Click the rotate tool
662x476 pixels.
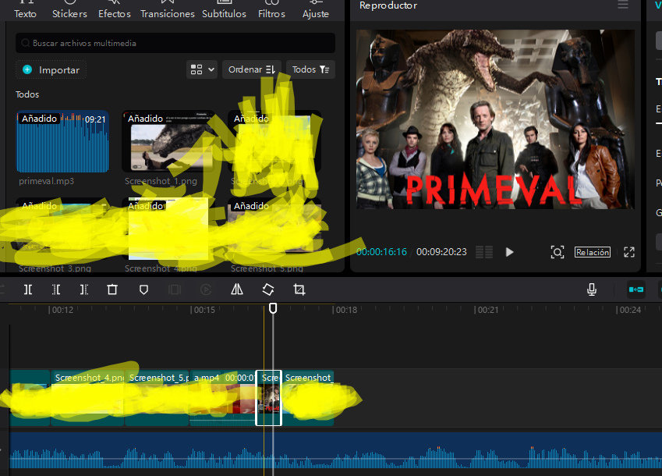[x=268, y=290]
